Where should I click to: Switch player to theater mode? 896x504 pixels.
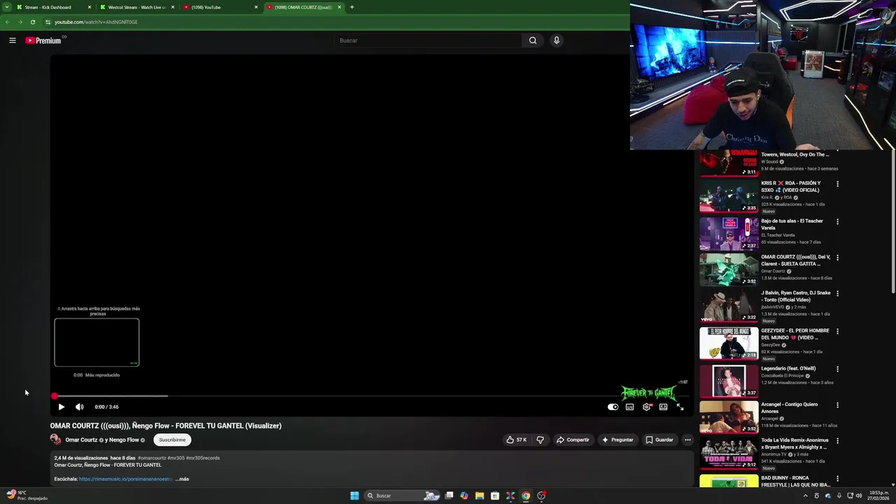coord(664,407)
